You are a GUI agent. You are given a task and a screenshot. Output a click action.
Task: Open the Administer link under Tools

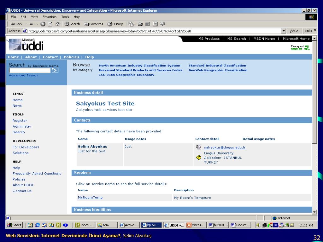coord(22,127)
